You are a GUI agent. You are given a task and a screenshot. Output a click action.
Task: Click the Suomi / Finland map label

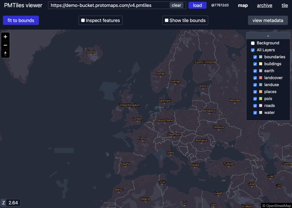pos(205,62)
